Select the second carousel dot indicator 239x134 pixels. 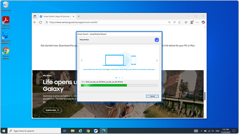pyautogui.click(x=119, y=78)
